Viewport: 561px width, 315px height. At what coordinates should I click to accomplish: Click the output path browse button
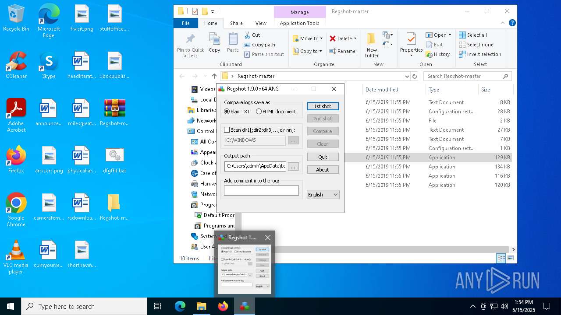(x=294, y=166)
